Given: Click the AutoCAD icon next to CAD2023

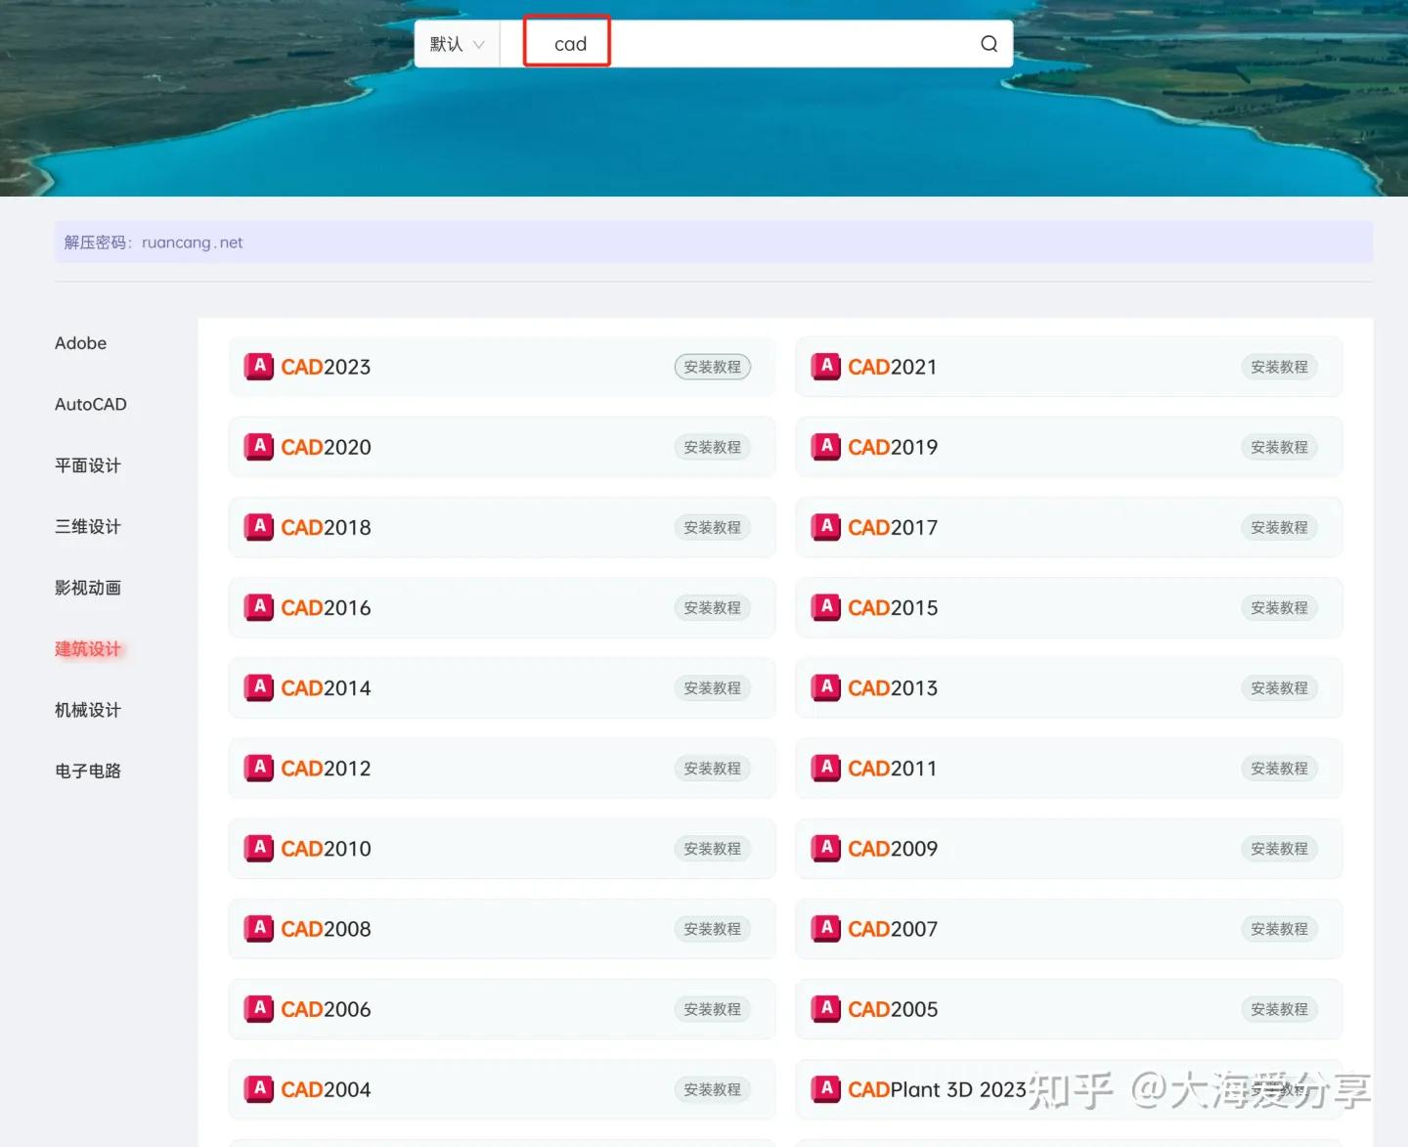Looking at the screenshot, I should (258, 366).
